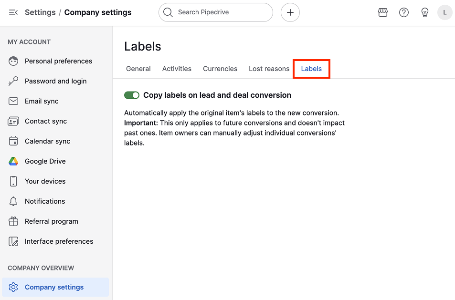This screenshot has height=300, width=455.
Task: Open the Marketplace store icon
Action: tap(382, 12)
